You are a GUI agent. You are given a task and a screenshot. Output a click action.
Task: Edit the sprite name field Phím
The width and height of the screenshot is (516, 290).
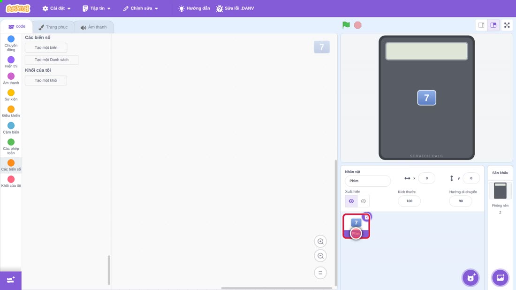point(368,181)
